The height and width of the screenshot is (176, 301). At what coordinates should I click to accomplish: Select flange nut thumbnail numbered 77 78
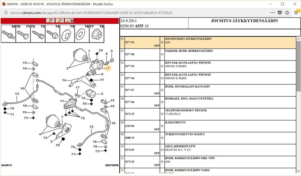point(96,35)
